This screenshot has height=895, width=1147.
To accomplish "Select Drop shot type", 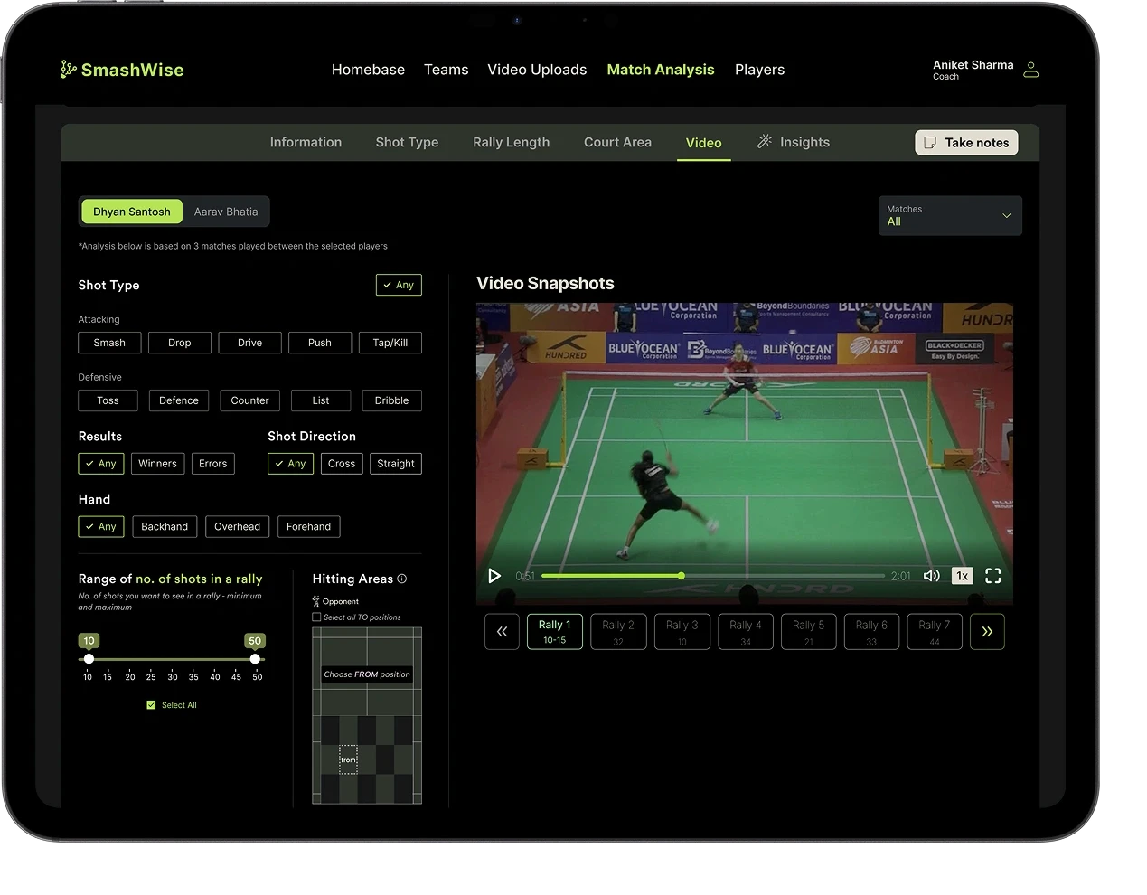I will click(180, 343).
